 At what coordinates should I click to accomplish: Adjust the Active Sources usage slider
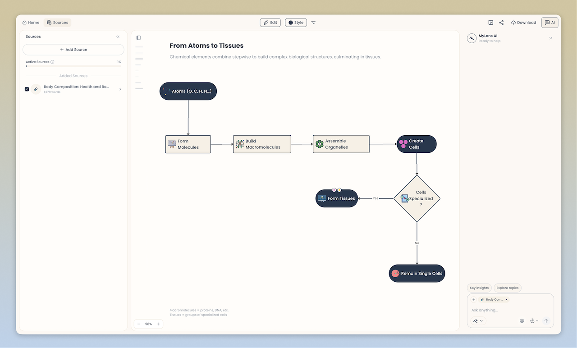pyautogui.click(x=73, y=67)
